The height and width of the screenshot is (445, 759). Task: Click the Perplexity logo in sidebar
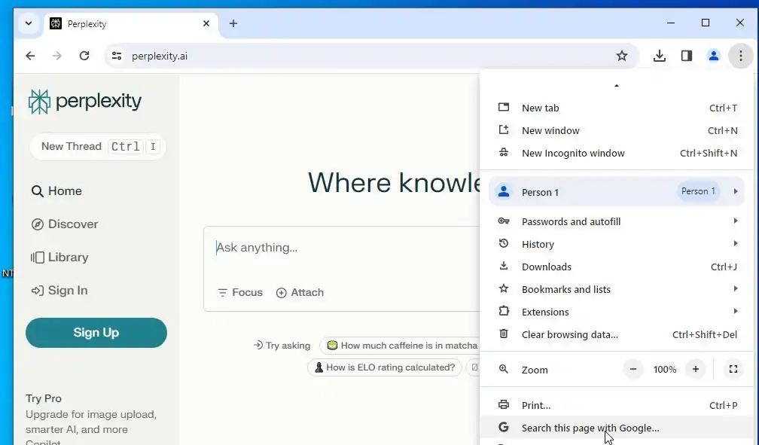85,102
